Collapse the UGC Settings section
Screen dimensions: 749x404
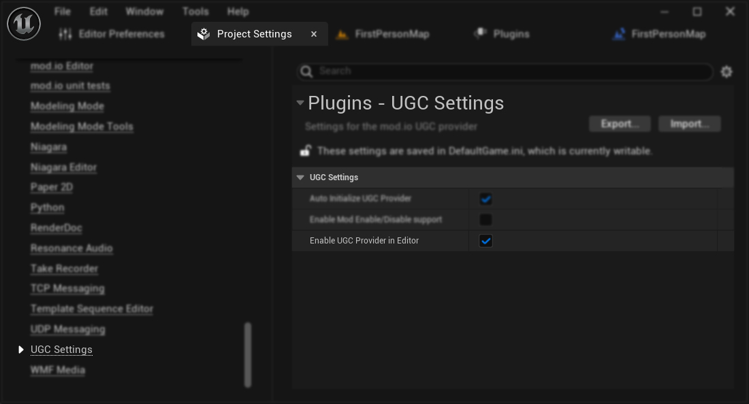[x=300, y=178]
